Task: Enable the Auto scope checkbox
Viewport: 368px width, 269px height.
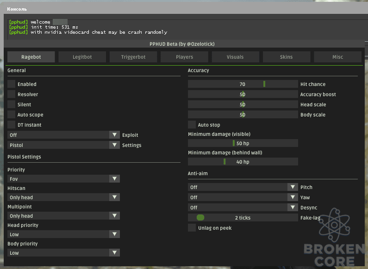Action: 11,114
